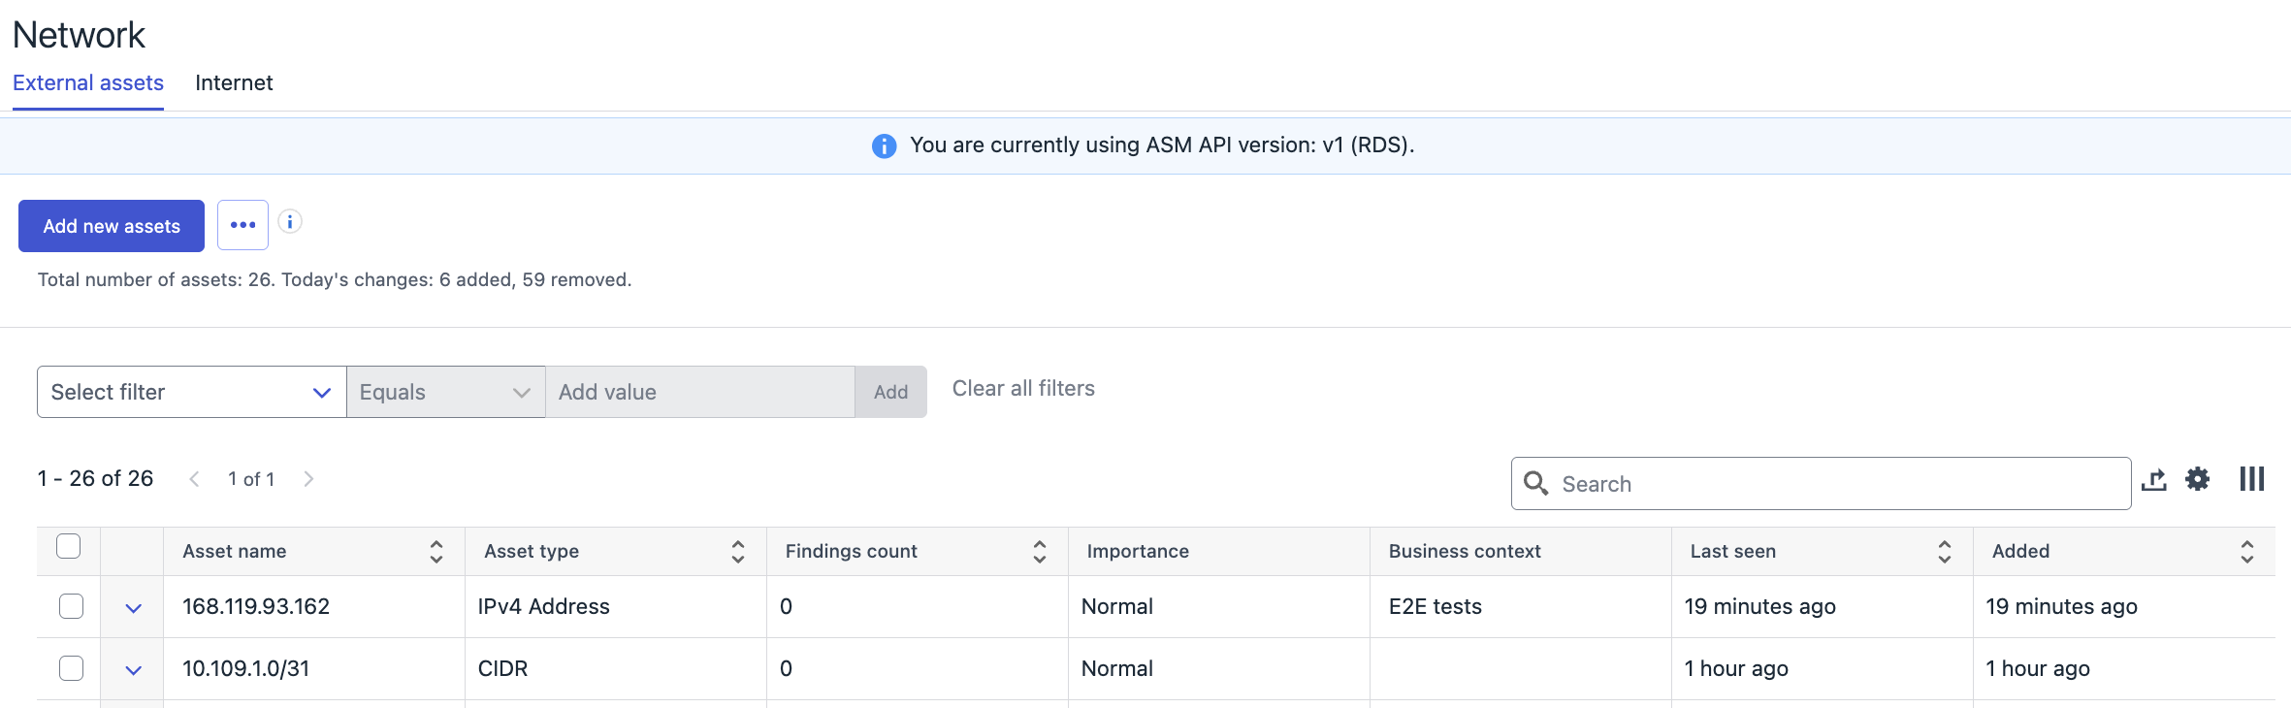
Task: Switch to the Internet tab
Action: 234,83
